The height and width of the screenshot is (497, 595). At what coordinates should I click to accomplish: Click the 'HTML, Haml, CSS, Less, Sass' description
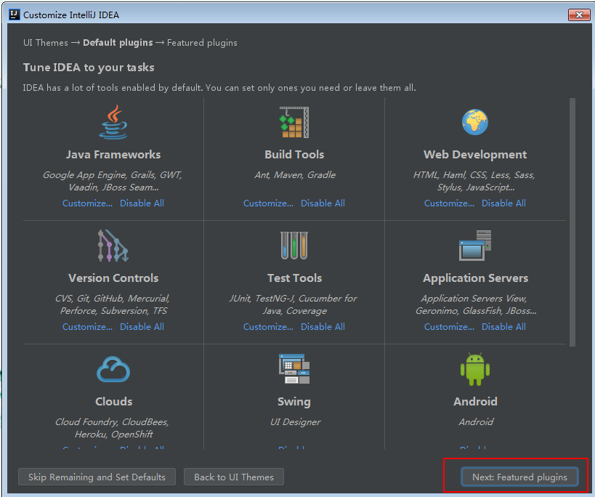(474, 181)
